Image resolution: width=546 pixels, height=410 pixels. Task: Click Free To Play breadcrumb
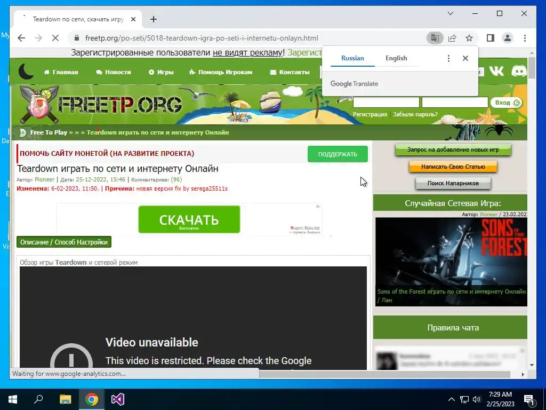pyautogui.click(x=49, y=132)
